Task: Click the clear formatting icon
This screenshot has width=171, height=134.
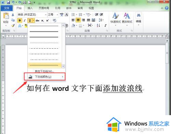Action: point(54,21)
